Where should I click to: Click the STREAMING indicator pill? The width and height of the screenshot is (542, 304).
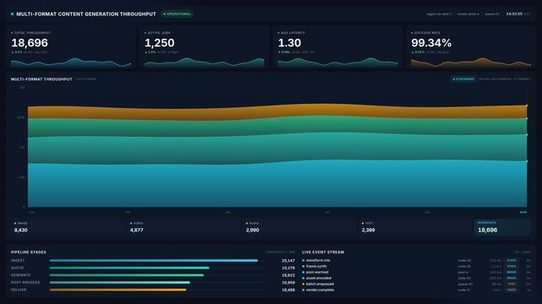(463, 79)
